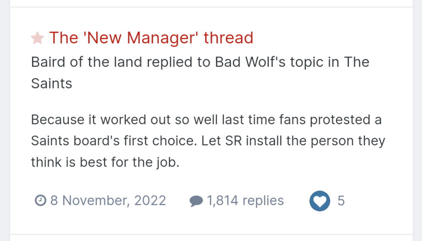Screen dimensions: 422x241
Task: Click the 8 November, 2022 timestamp
Action: tap(108, 201)
